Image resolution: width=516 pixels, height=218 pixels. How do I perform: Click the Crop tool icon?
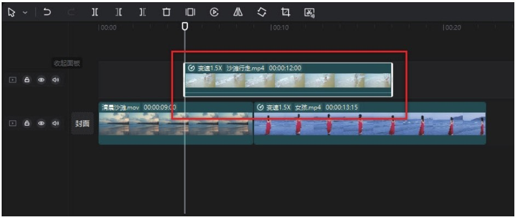click(285, 13)
